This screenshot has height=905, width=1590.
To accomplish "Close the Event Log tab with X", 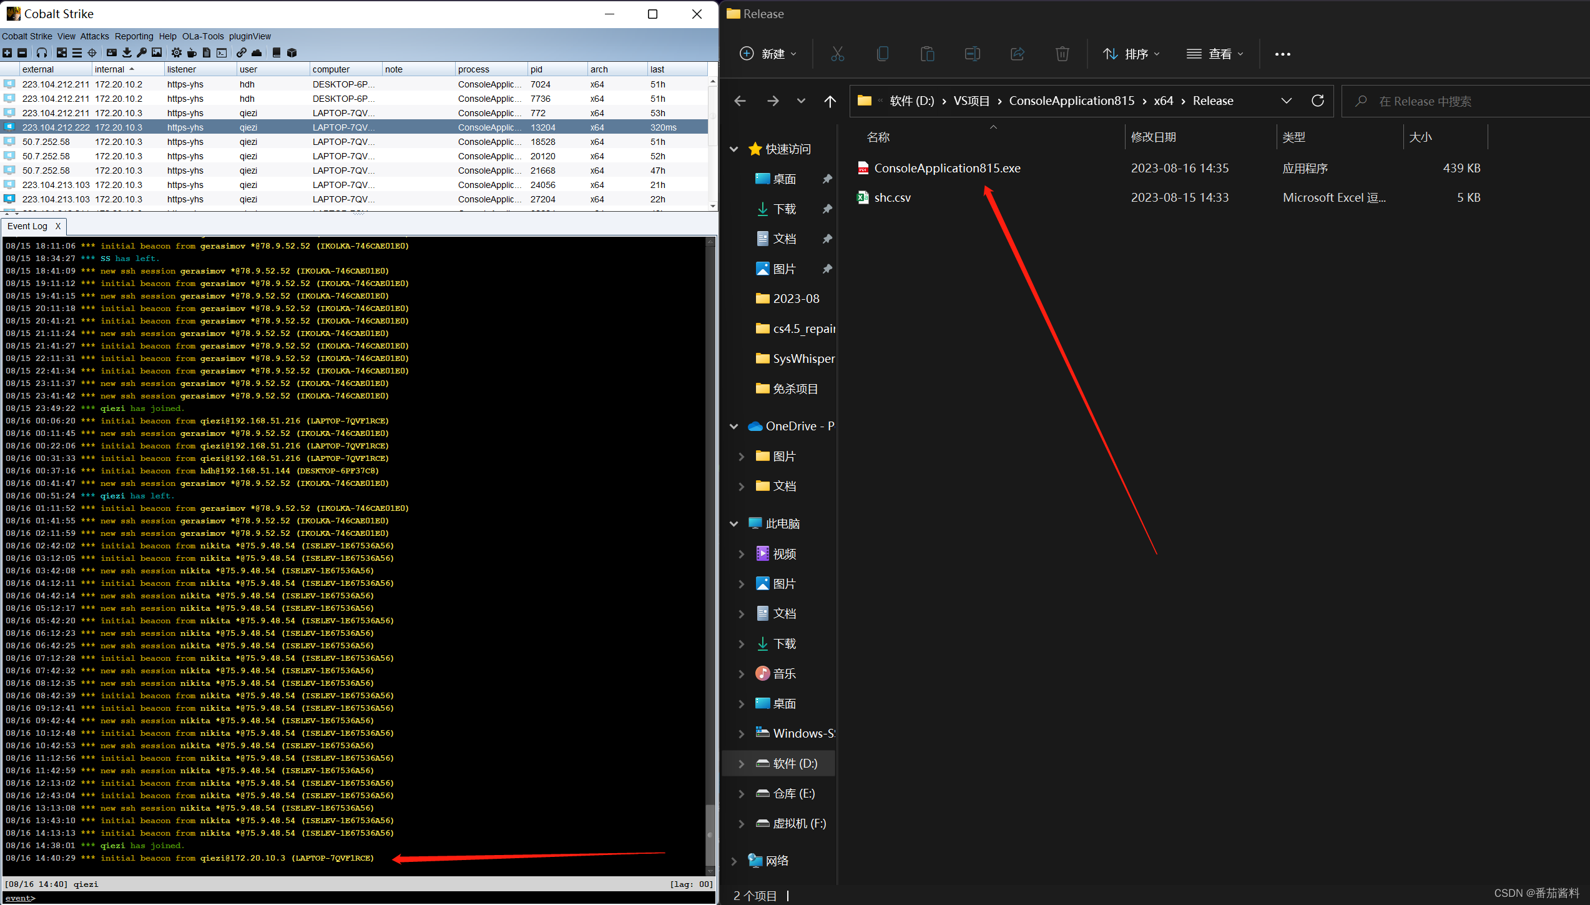I will pyautogui.click(x=58, y=226).
